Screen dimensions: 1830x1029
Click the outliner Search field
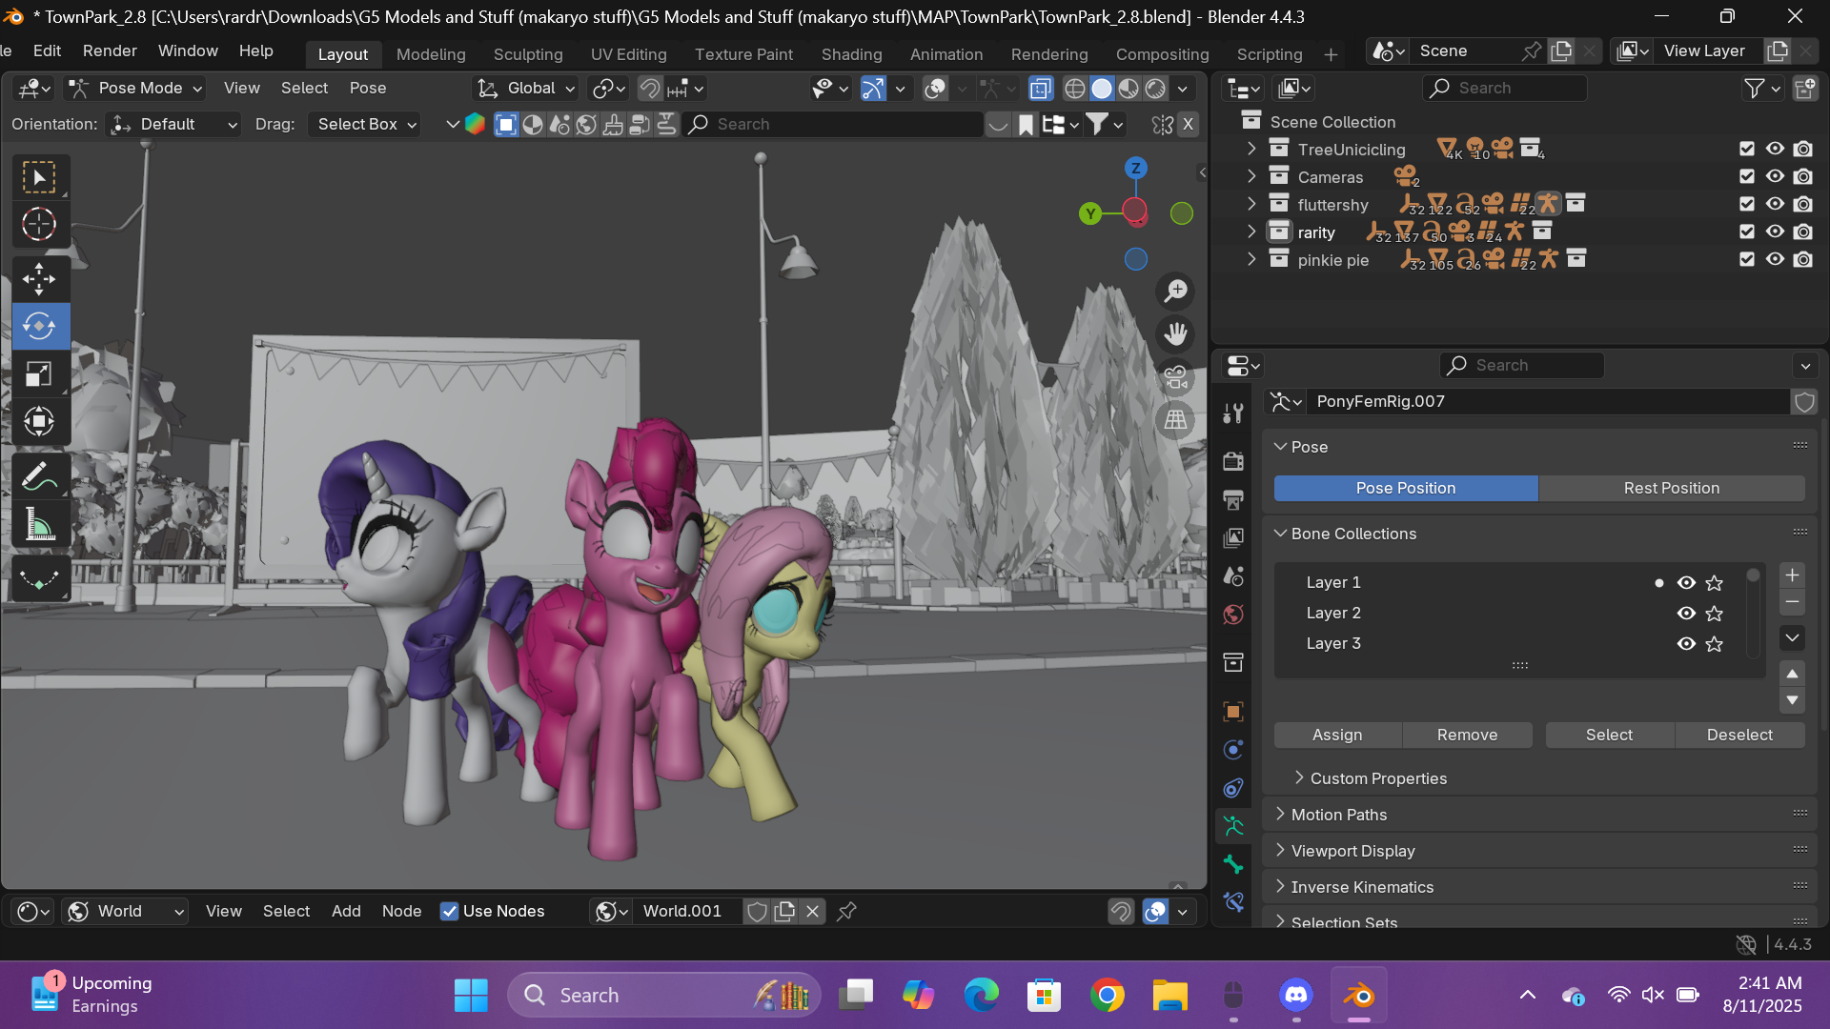1506,89
